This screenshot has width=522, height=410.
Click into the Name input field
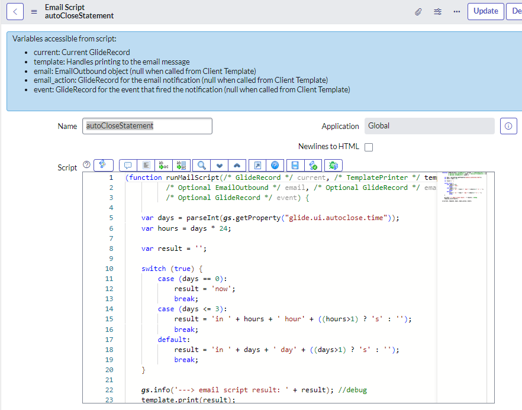tap(147, 126)
